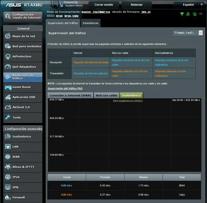Click the AiProtection shield icon
Screen dimensions: 207x203
[8, 57]
